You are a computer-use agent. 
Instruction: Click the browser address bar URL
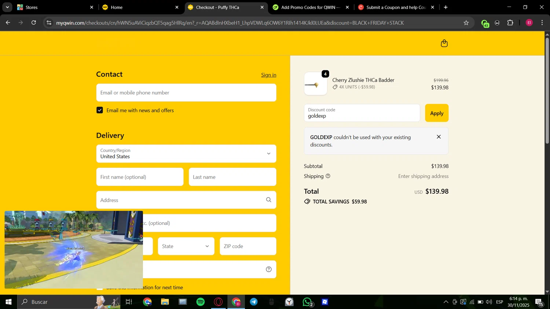[x=230, y=23]
